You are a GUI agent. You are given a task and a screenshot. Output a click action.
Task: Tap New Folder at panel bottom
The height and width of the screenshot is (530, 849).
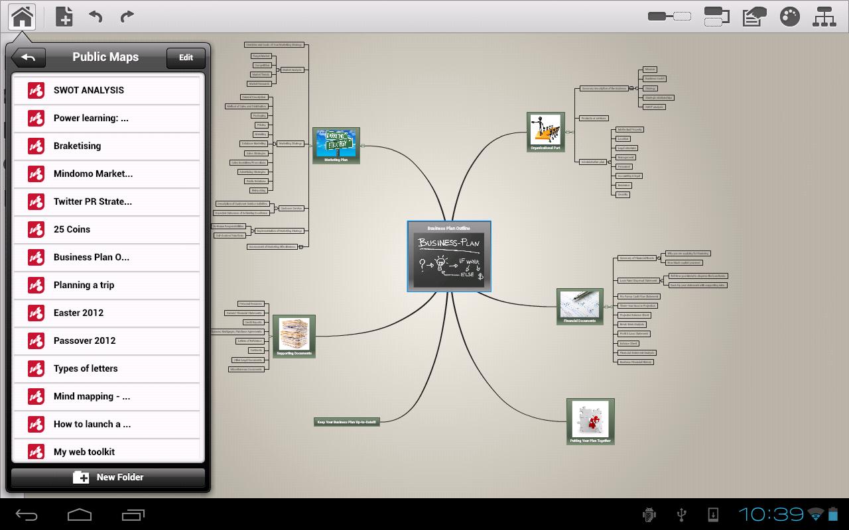pos(107,477)
